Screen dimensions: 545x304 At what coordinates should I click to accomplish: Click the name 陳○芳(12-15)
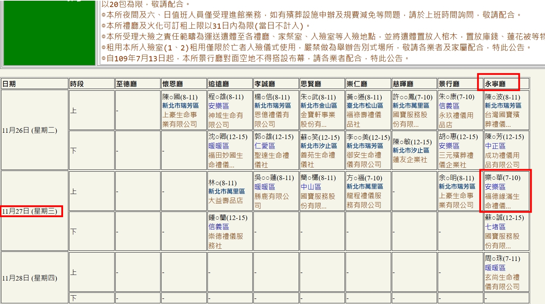(x=504, y=137)
